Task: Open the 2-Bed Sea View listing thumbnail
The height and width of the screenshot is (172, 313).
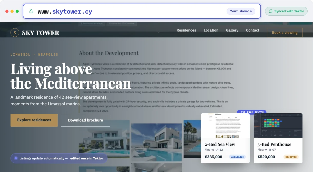Action: coord(225,126)
